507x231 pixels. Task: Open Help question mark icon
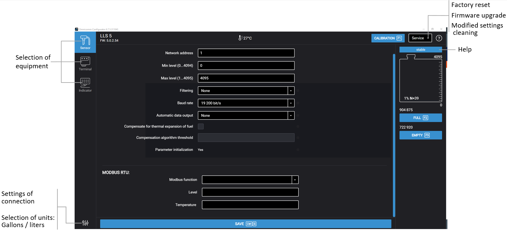[439, 38]
